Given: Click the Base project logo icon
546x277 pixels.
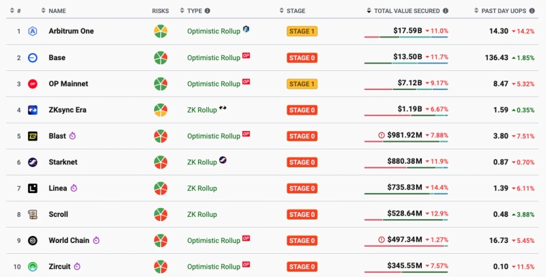Looking at the screenshot, I should 32,57.
